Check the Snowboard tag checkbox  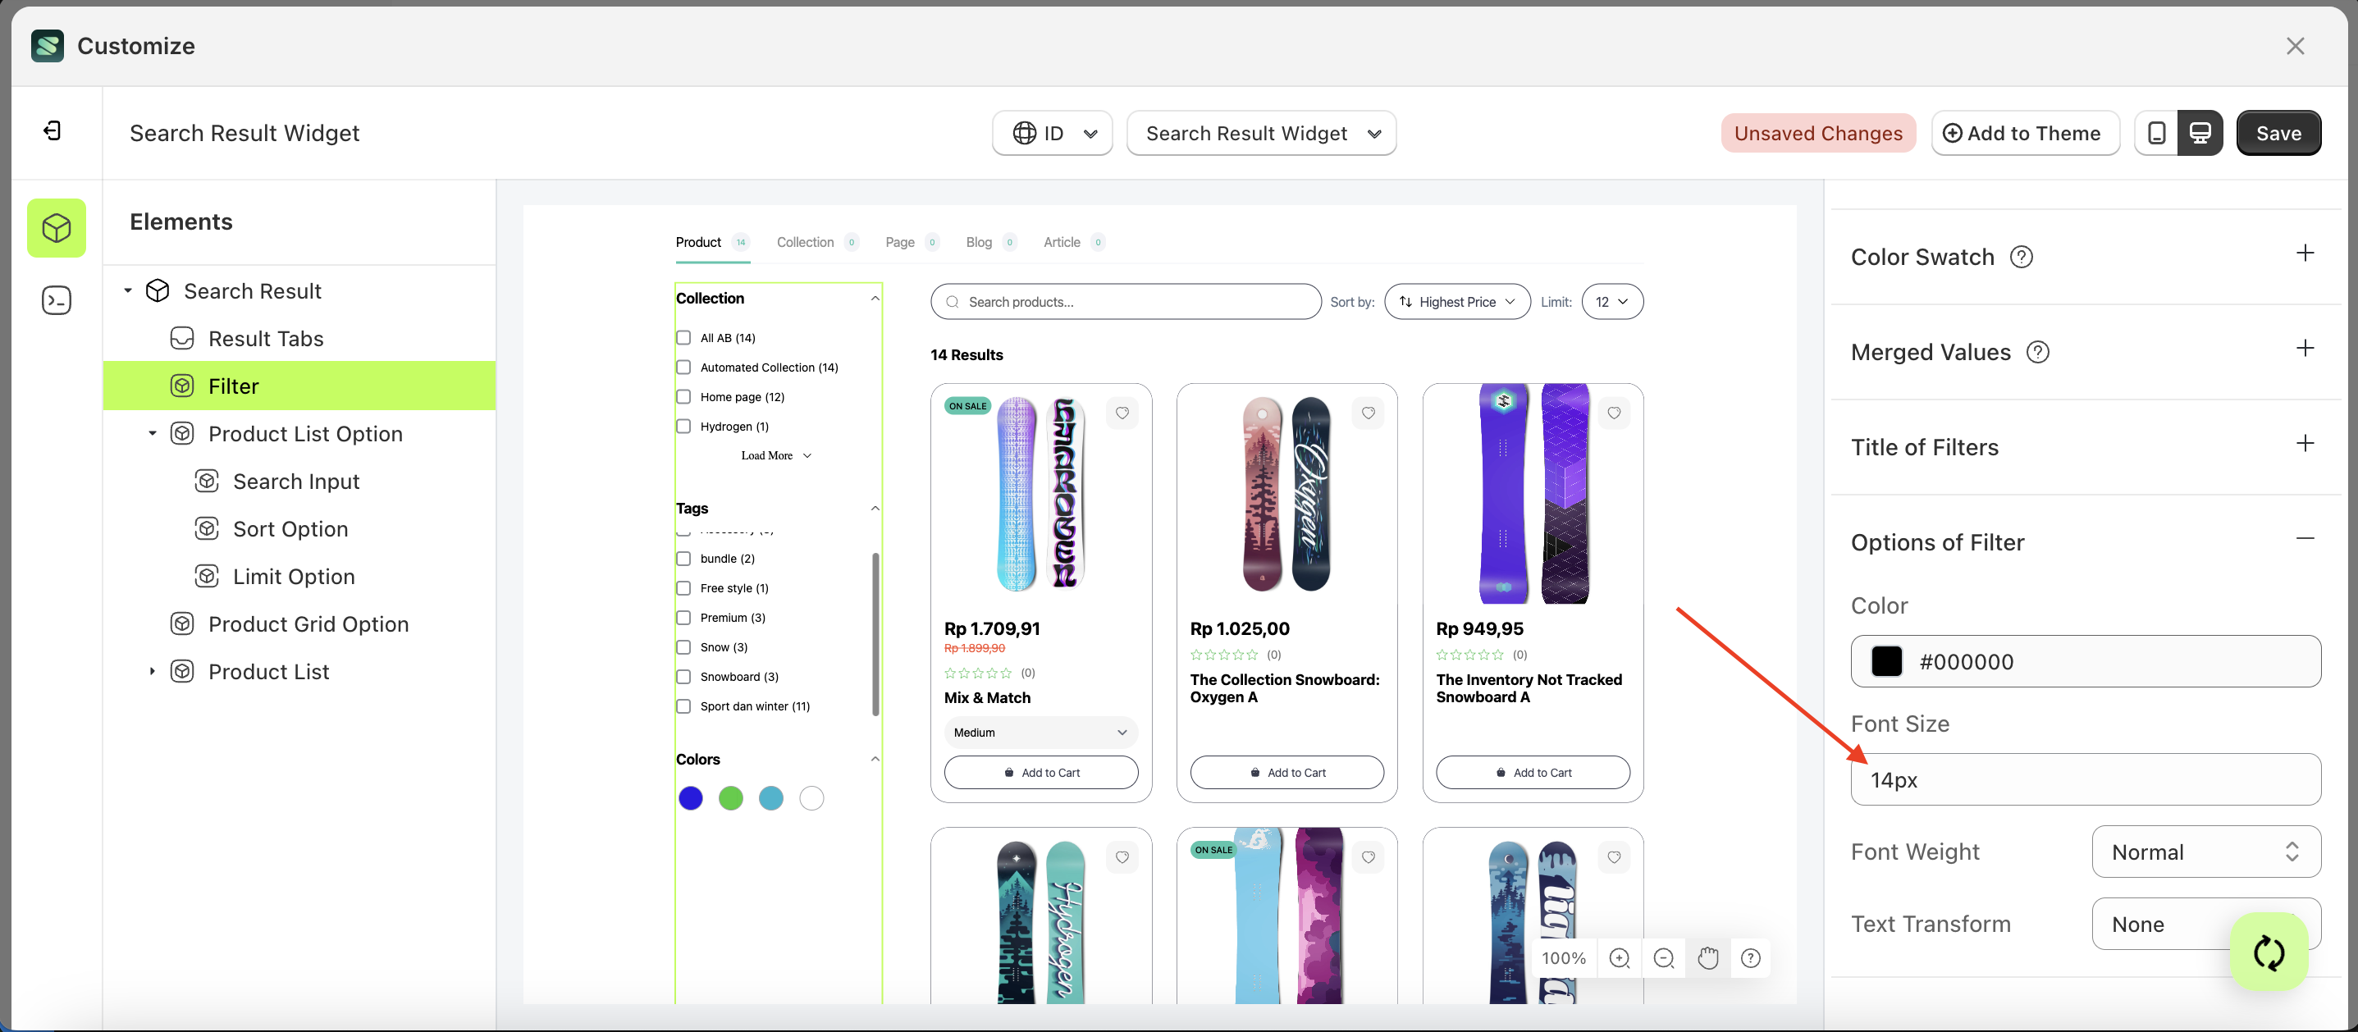(683, 676)
